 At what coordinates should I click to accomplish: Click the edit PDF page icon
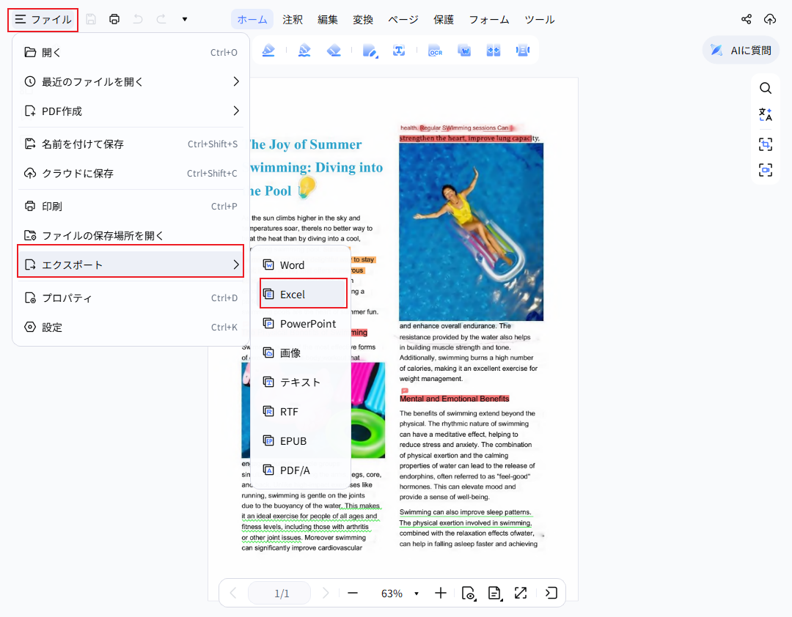(370, 51)
